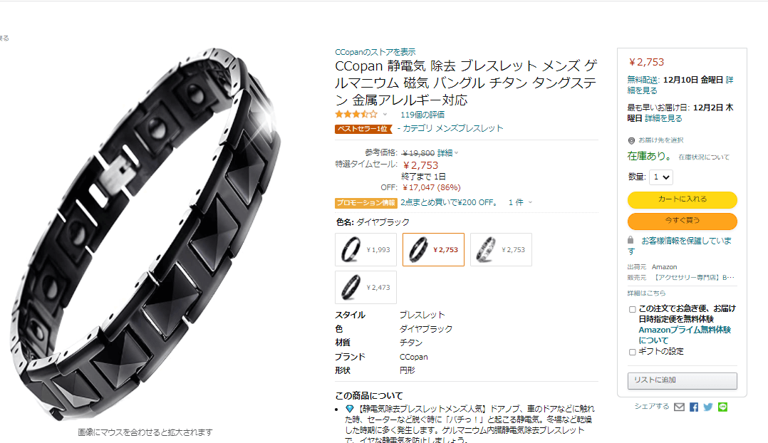Click the カートに入れる button
The width and height of the screenshot is (768, 443).
(x=683, y=199)
